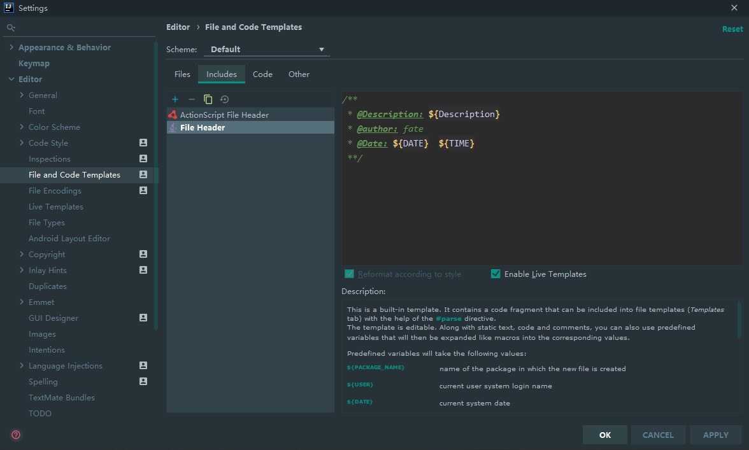Select the Includes tab
Image resolution: width=749 pixels, height=450 pixels.
[222, 74]
